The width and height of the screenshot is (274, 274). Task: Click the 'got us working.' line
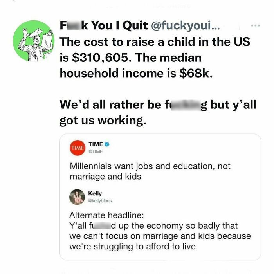(103, 120)
